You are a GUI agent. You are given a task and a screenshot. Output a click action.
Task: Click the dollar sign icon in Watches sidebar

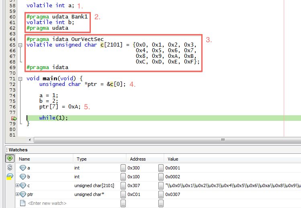(x=9, y=168)
